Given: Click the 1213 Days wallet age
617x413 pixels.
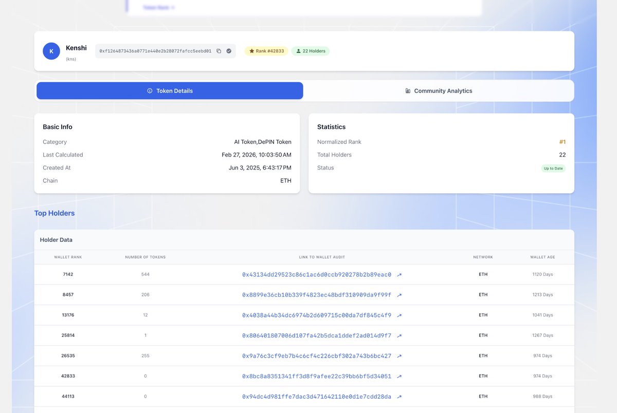Looking at the screenshot, I should tap(542, 295).
